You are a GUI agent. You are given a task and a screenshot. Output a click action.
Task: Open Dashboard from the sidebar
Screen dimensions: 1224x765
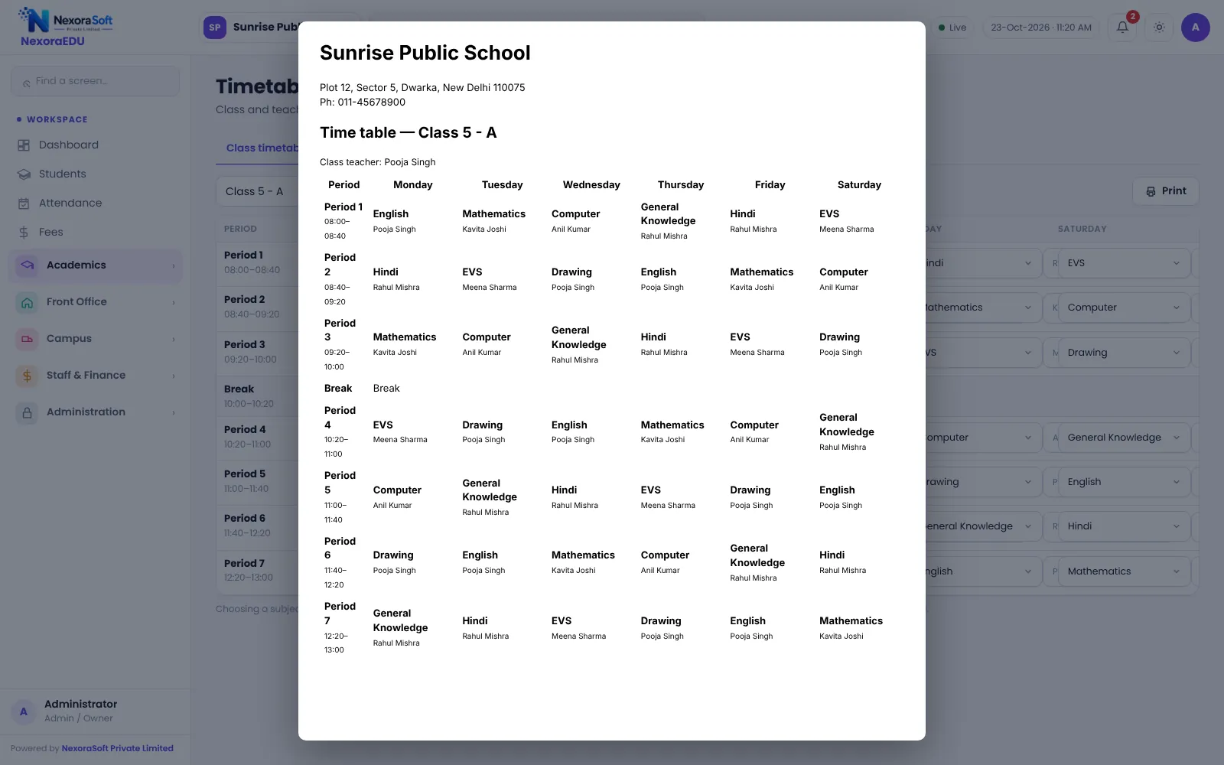click(96, 145)
